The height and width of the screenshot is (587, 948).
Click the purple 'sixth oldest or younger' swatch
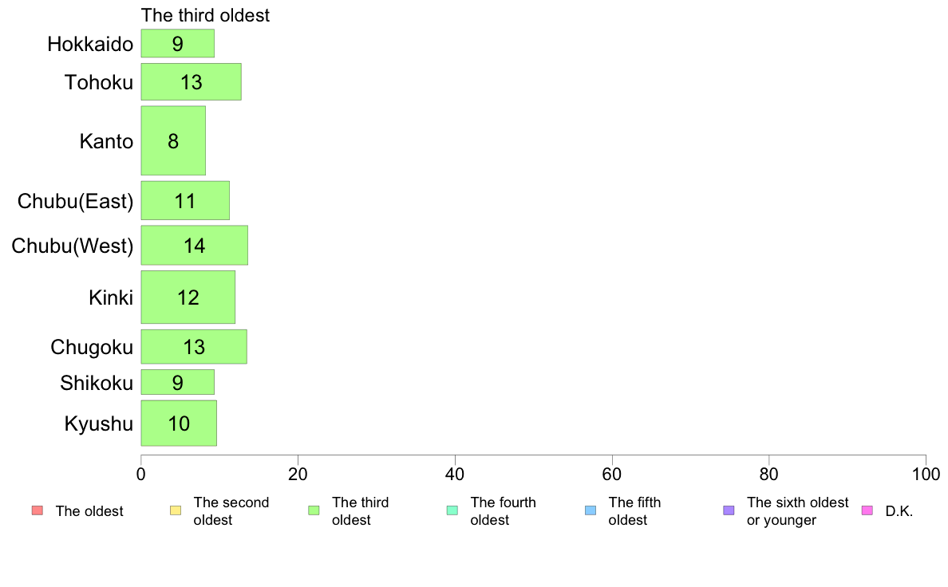pyautogui.click(x=729, y=510)
